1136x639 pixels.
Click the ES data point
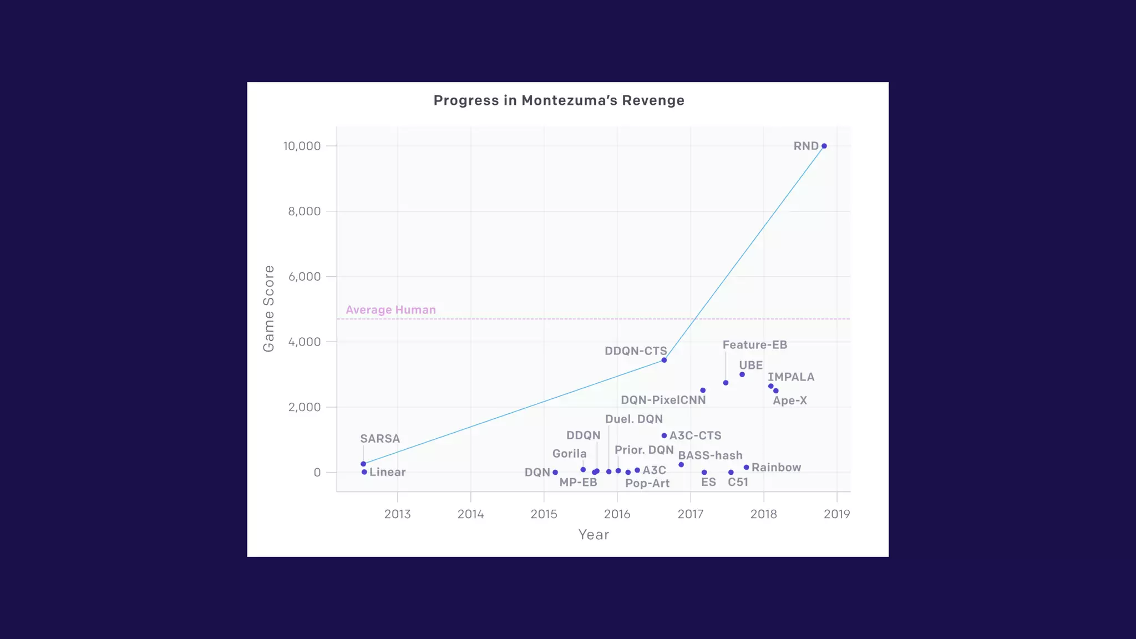pos(704,473)
